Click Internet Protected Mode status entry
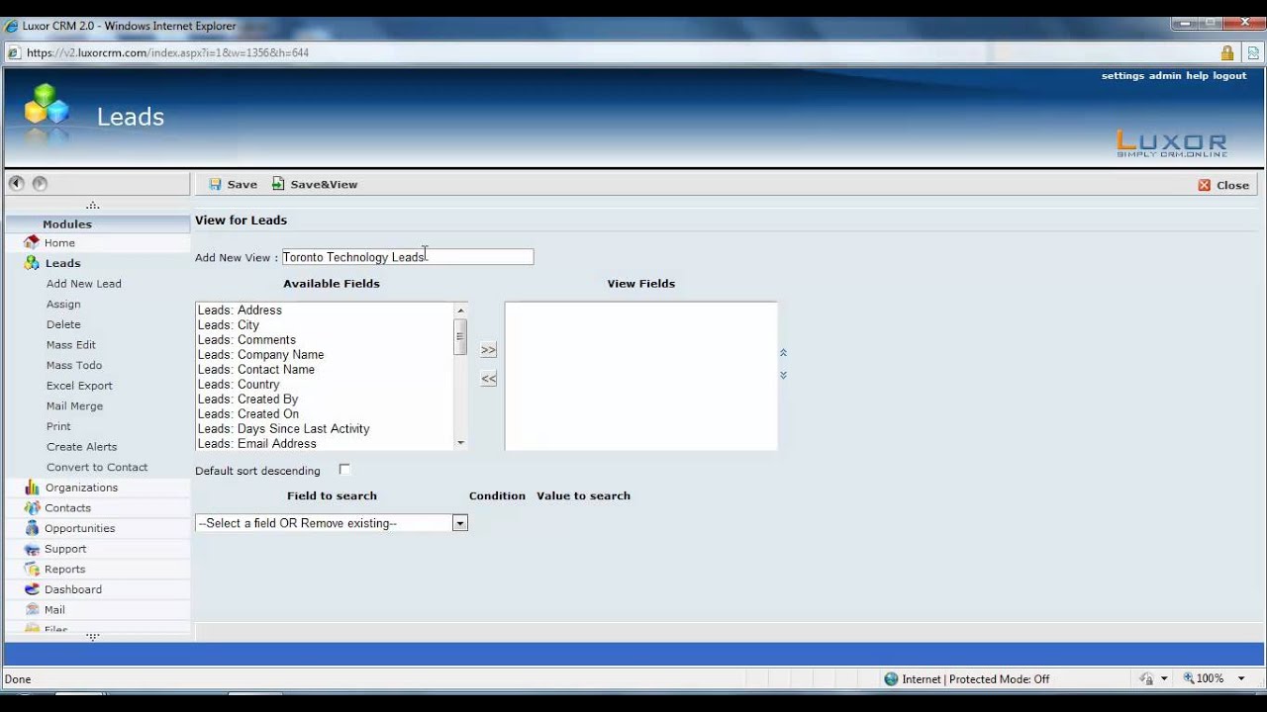The image size is (1267, 712). pos(966,679)
